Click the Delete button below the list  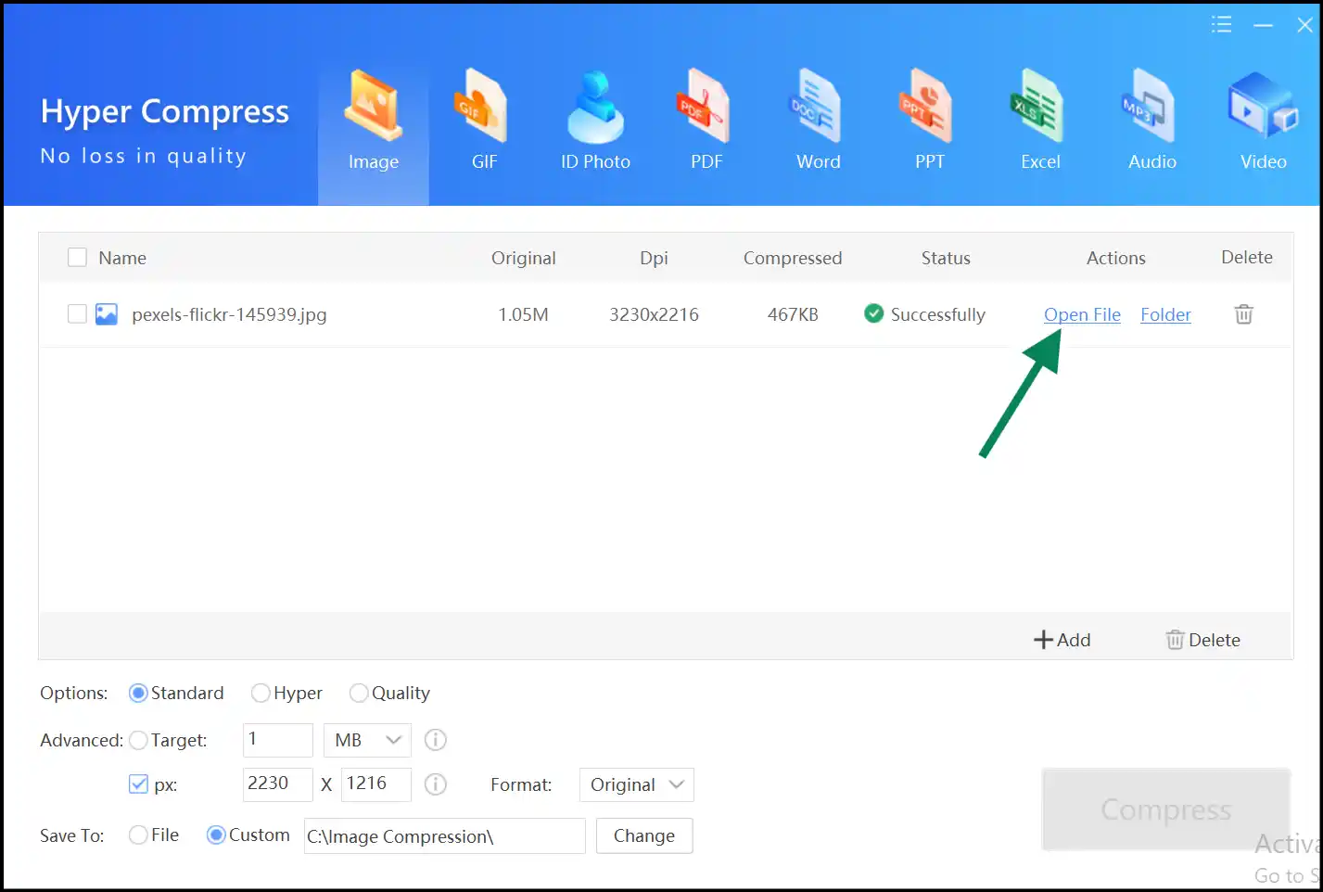point(1202,640)
